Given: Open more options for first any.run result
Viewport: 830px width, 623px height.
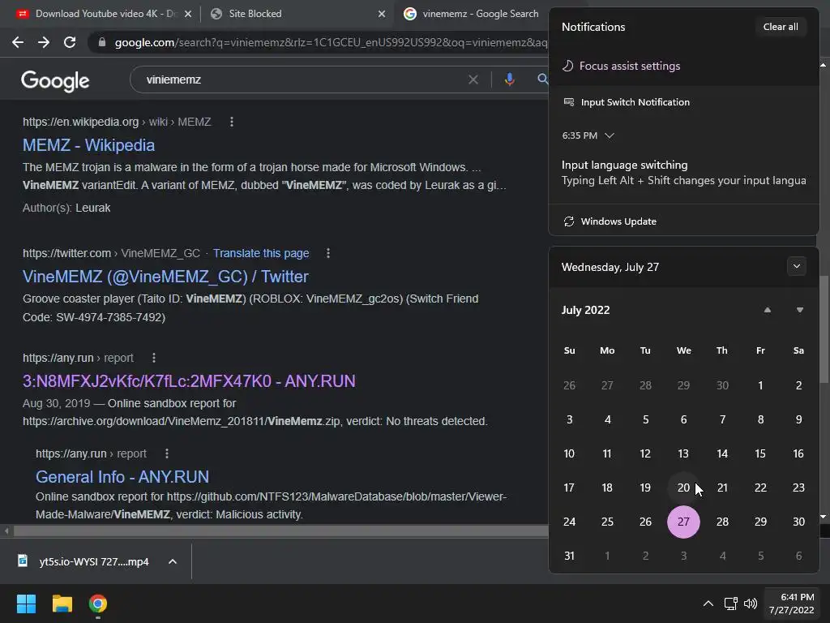Looking at the screenshot, I should pos(154,358).
